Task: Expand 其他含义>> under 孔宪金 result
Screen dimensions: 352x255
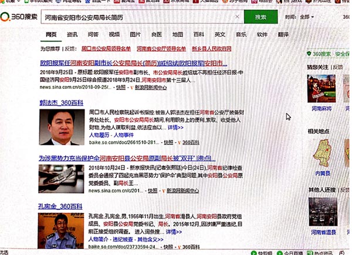Action: (150, 240)
